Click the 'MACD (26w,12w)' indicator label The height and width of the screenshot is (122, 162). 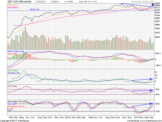coord(16,51)
